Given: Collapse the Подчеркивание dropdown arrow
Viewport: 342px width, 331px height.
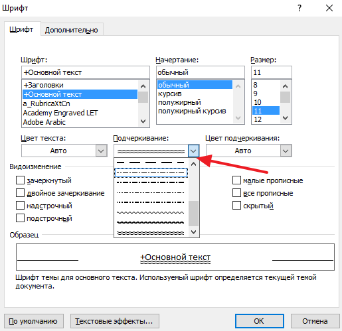Looking at the screenshot, I should [193, 151].
